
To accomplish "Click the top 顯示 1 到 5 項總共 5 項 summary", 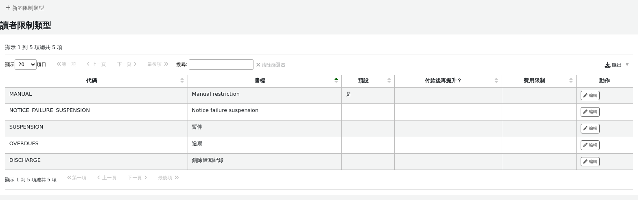I will coord(34,47).
